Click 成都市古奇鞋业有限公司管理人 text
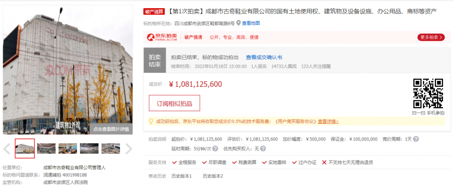 point(74,168)
